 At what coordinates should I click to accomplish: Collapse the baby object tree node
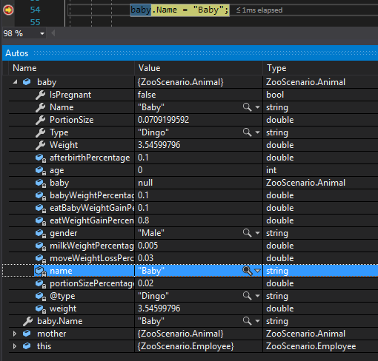coord(15,82)
